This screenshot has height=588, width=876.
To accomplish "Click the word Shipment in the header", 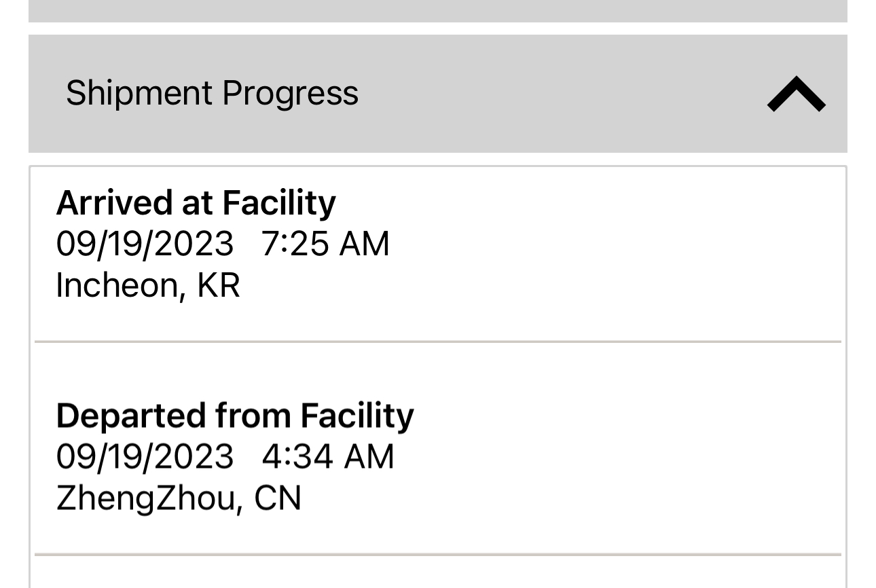I will (x=139, y=93).
